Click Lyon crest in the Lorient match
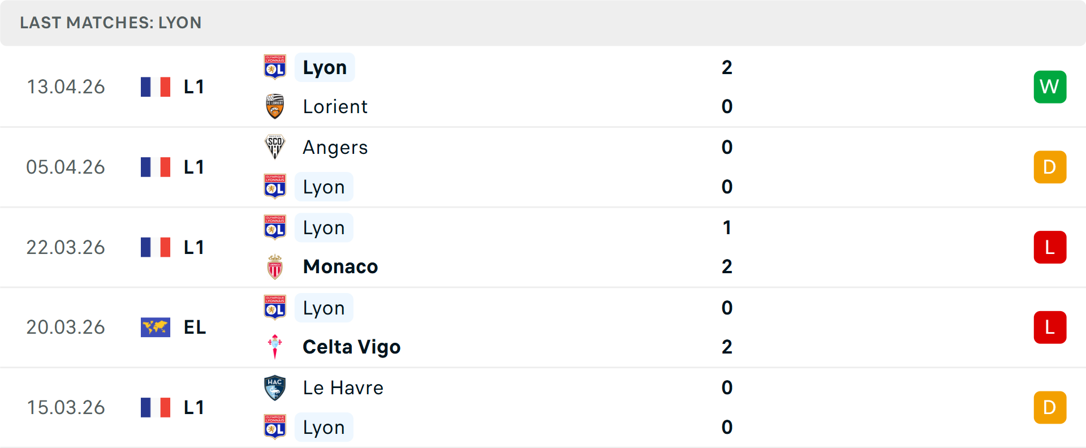Screen dimensions: 1086x448 pos(275,67)
